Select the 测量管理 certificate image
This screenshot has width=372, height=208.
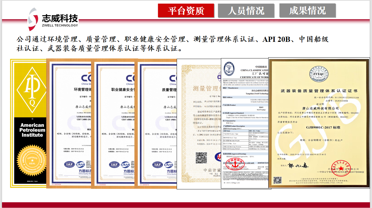(x=198, y=124)
